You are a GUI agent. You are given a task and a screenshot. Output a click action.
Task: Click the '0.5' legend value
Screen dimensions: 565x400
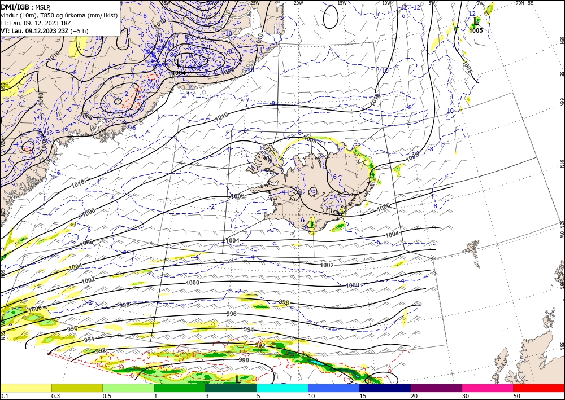point(106,396)
